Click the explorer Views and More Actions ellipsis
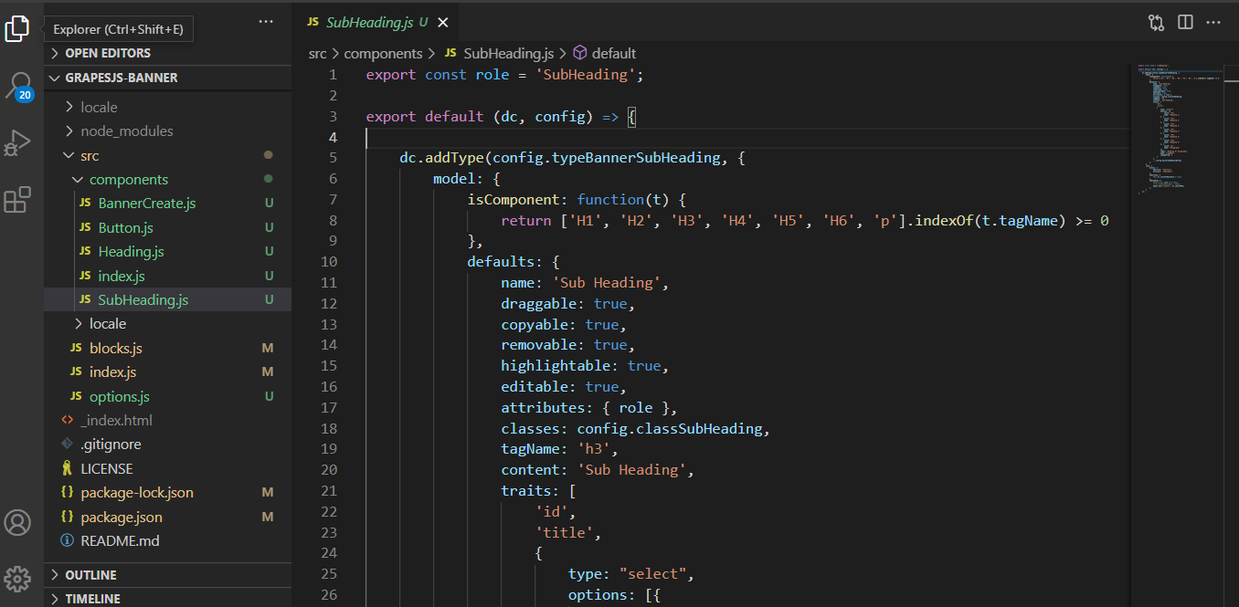This screenshot has height=607, width=1239. (x=266, y=21)
